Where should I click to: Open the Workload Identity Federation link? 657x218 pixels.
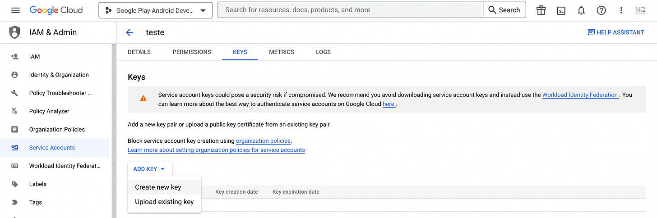(x=580, y=95)
